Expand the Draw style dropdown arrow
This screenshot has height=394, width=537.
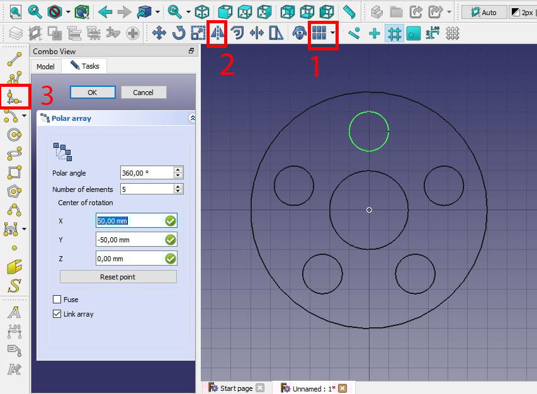pos(68,12)
